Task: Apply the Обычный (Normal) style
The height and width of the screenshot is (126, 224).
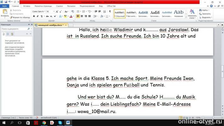Action: coord(120,14)
